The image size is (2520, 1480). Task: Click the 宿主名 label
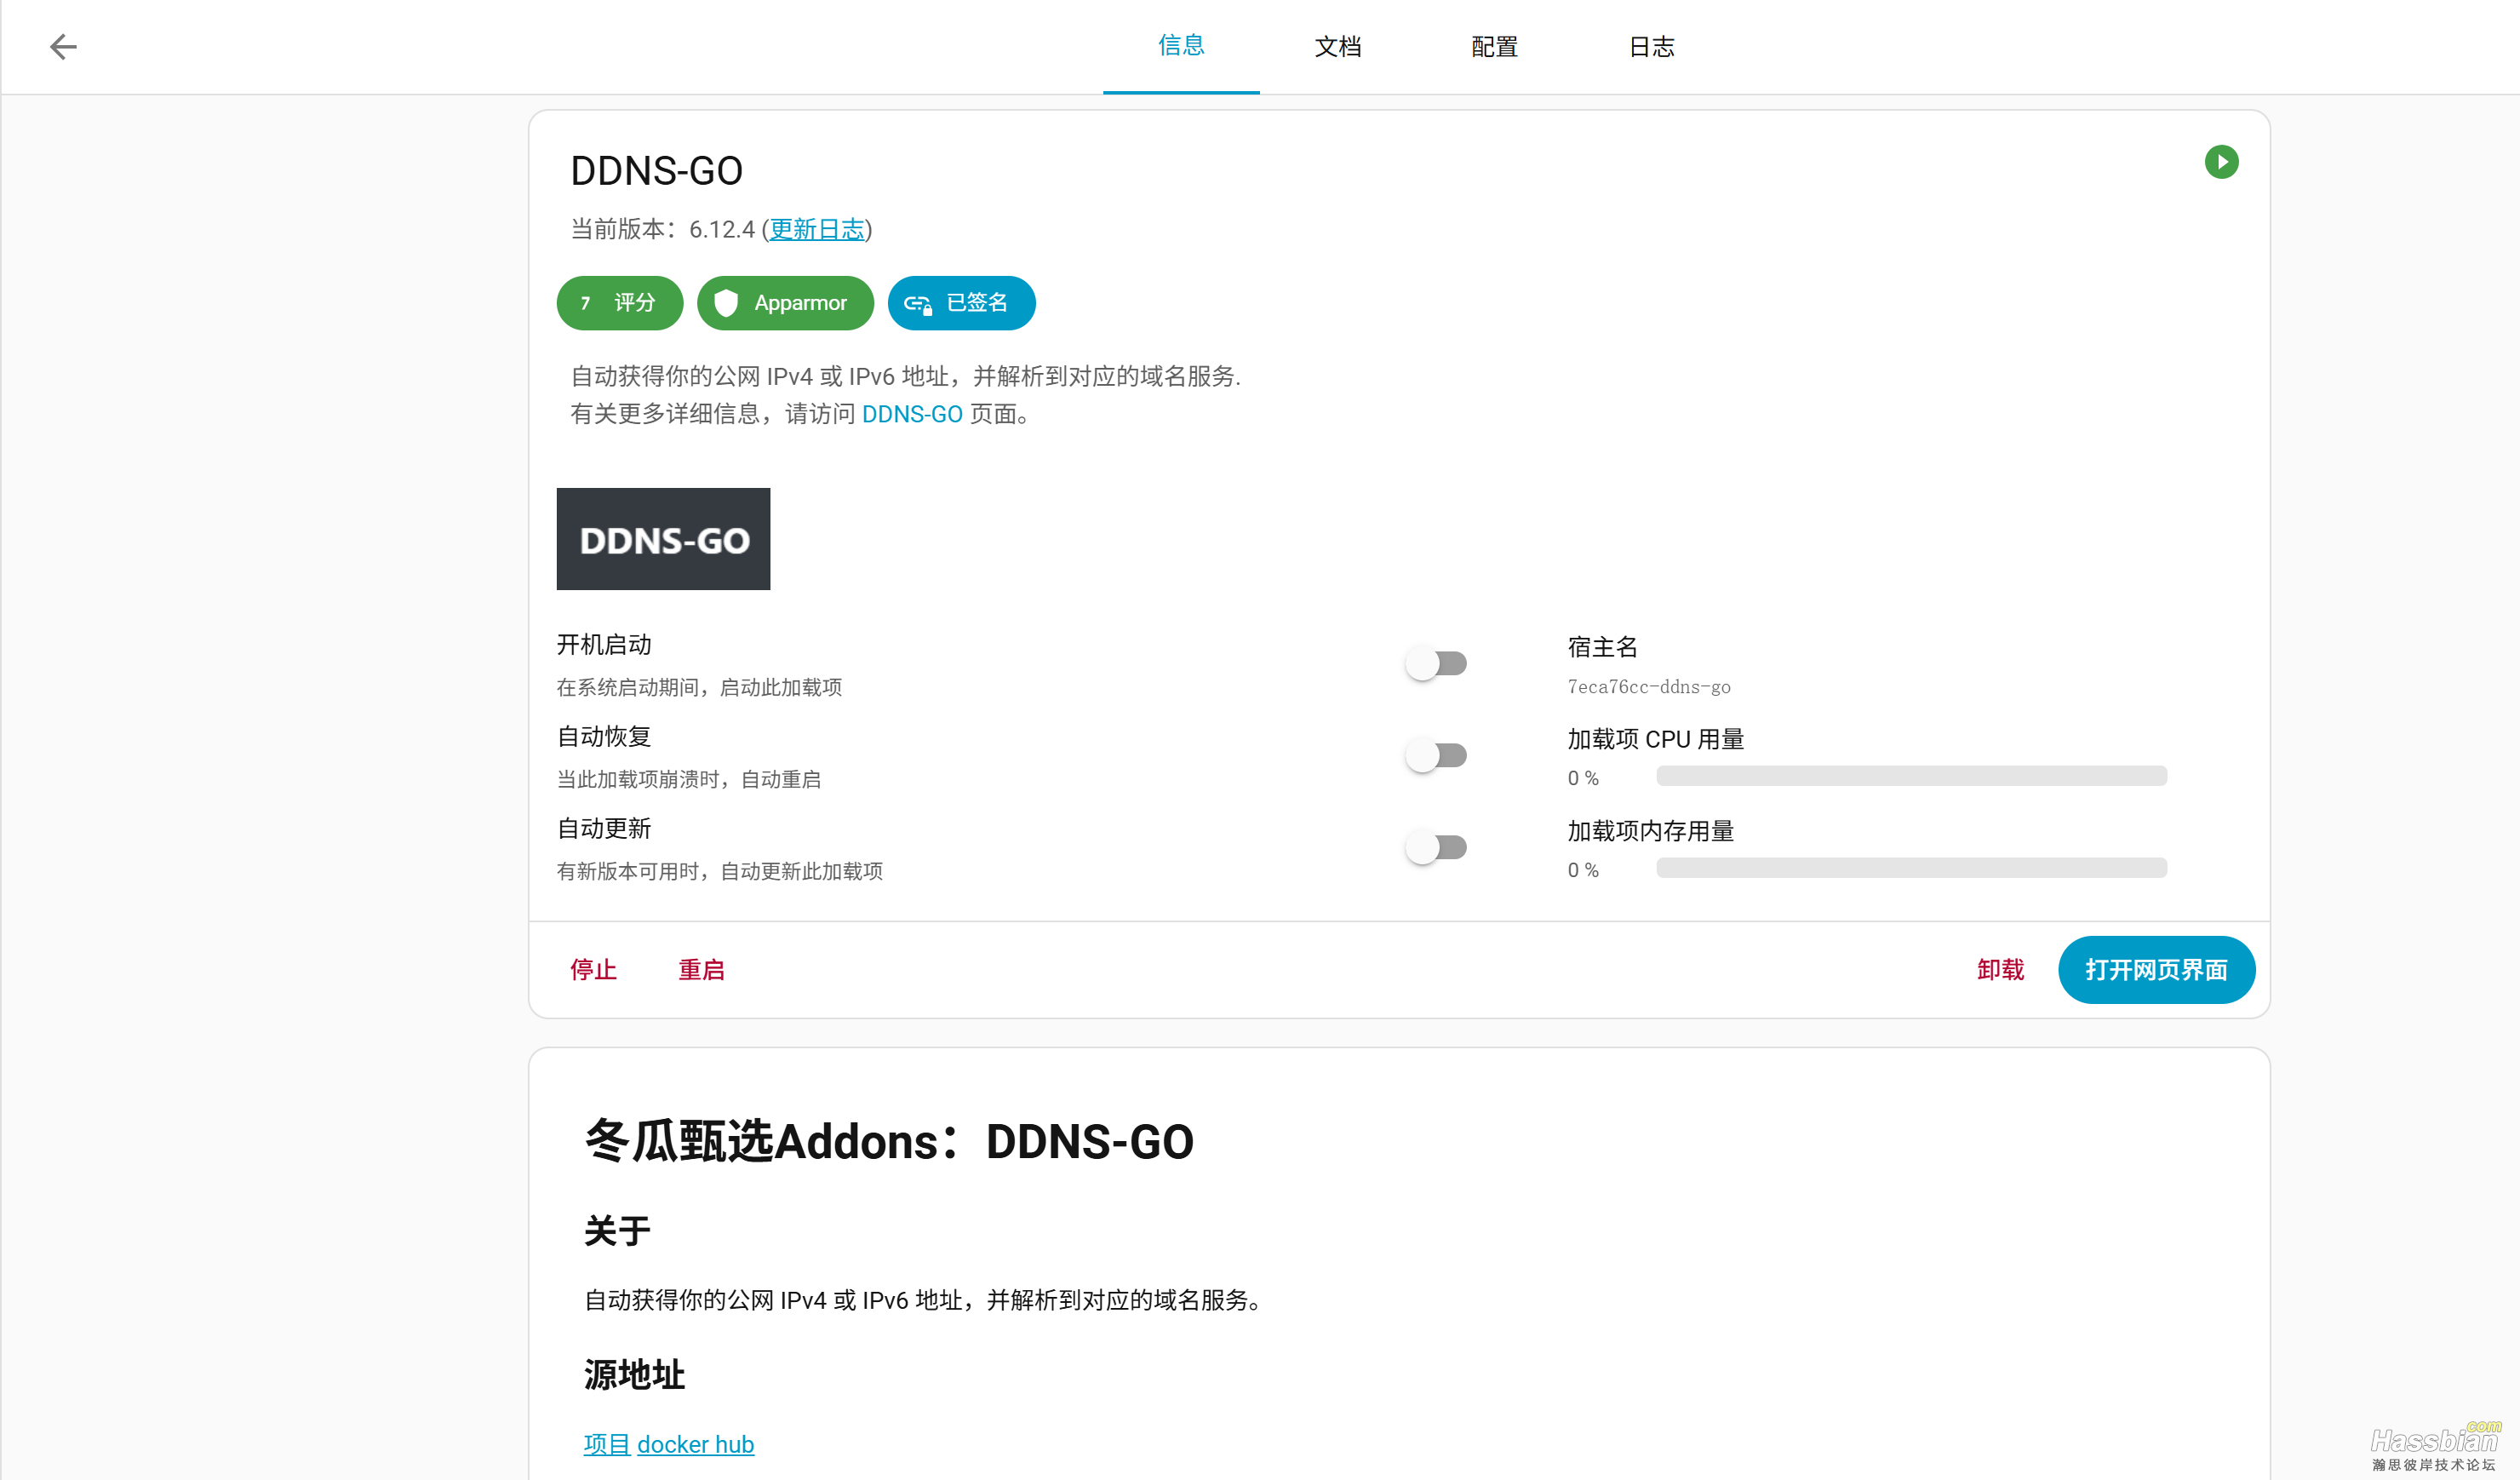click(x=1602, y=647)
